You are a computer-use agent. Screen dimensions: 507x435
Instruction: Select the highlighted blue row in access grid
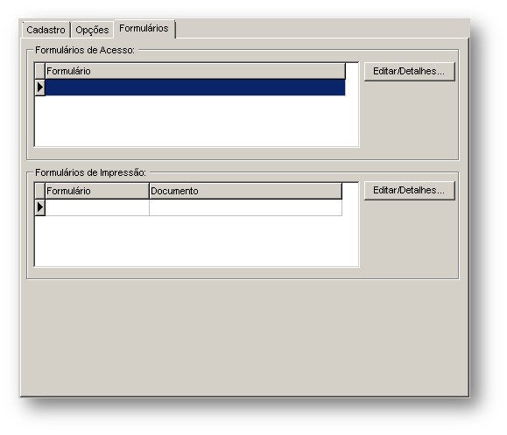point(195,88)
